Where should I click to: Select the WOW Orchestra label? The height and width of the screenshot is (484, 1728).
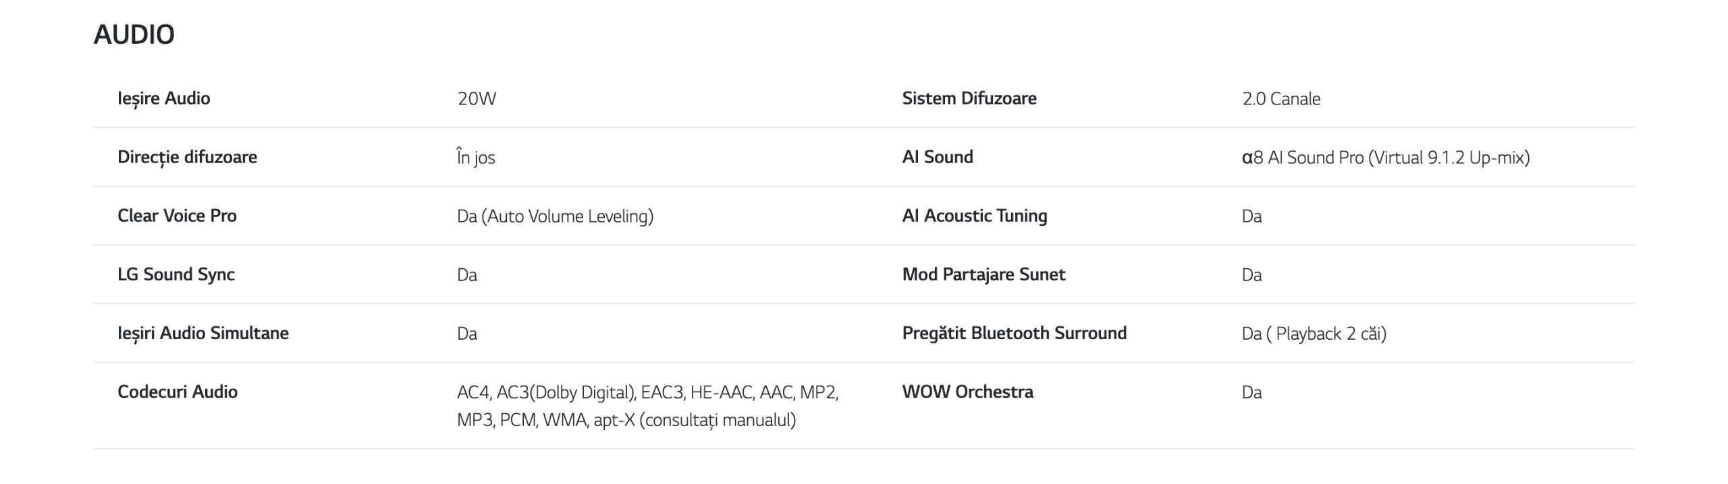pyautogui.click(x=967, y=392)
